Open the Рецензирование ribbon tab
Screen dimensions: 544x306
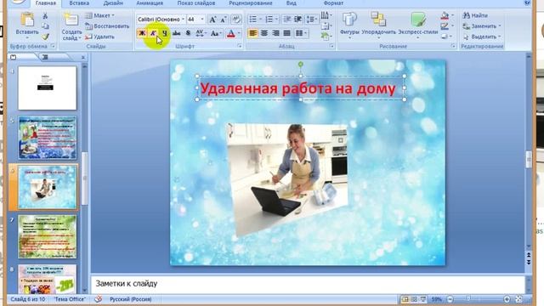click(251, 3)
